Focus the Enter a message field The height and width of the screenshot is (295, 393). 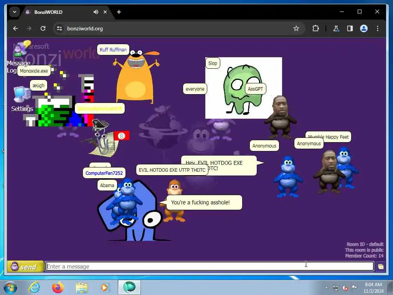tap(210, 267)
